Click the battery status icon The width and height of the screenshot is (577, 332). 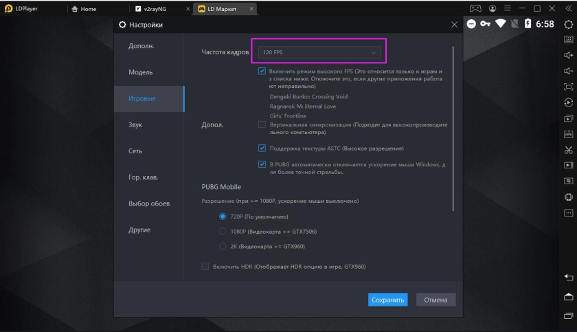(528, 24)
